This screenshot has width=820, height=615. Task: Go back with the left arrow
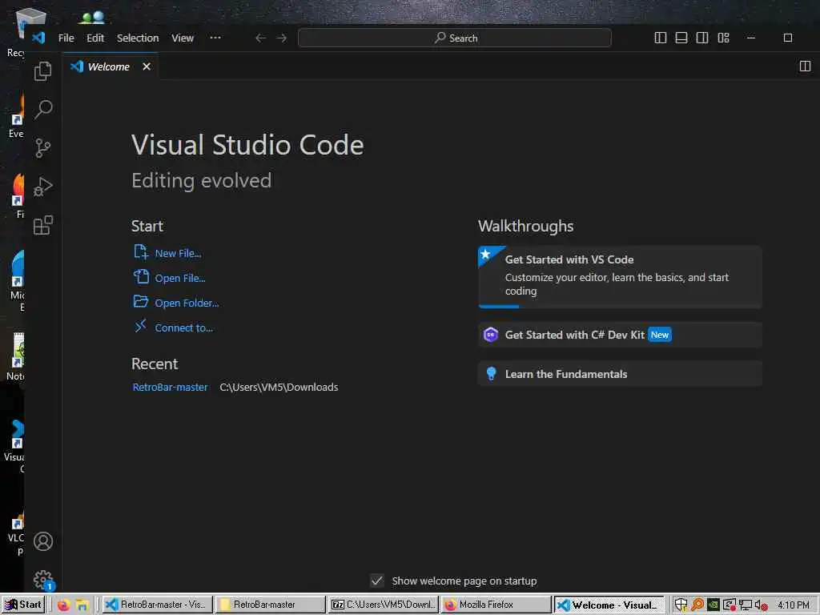pos(260,38)
